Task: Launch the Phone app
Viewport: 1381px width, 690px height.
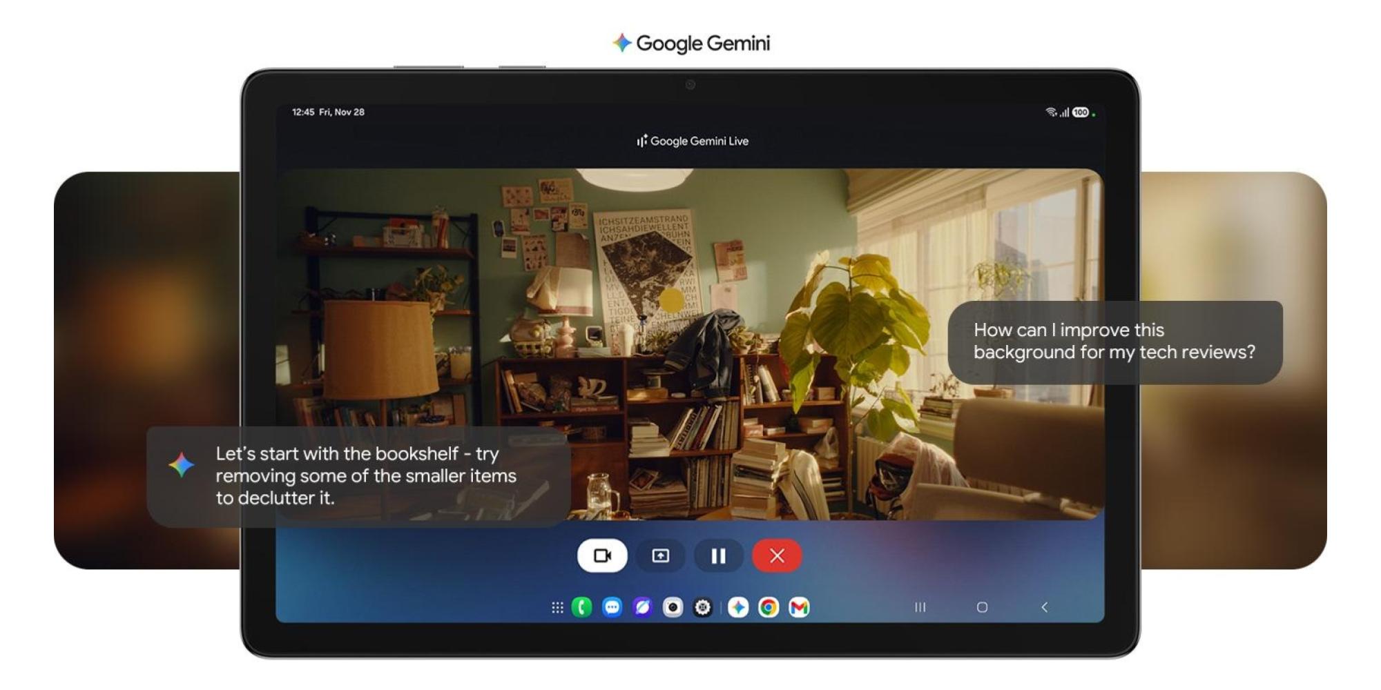Action: pos(581,607)
